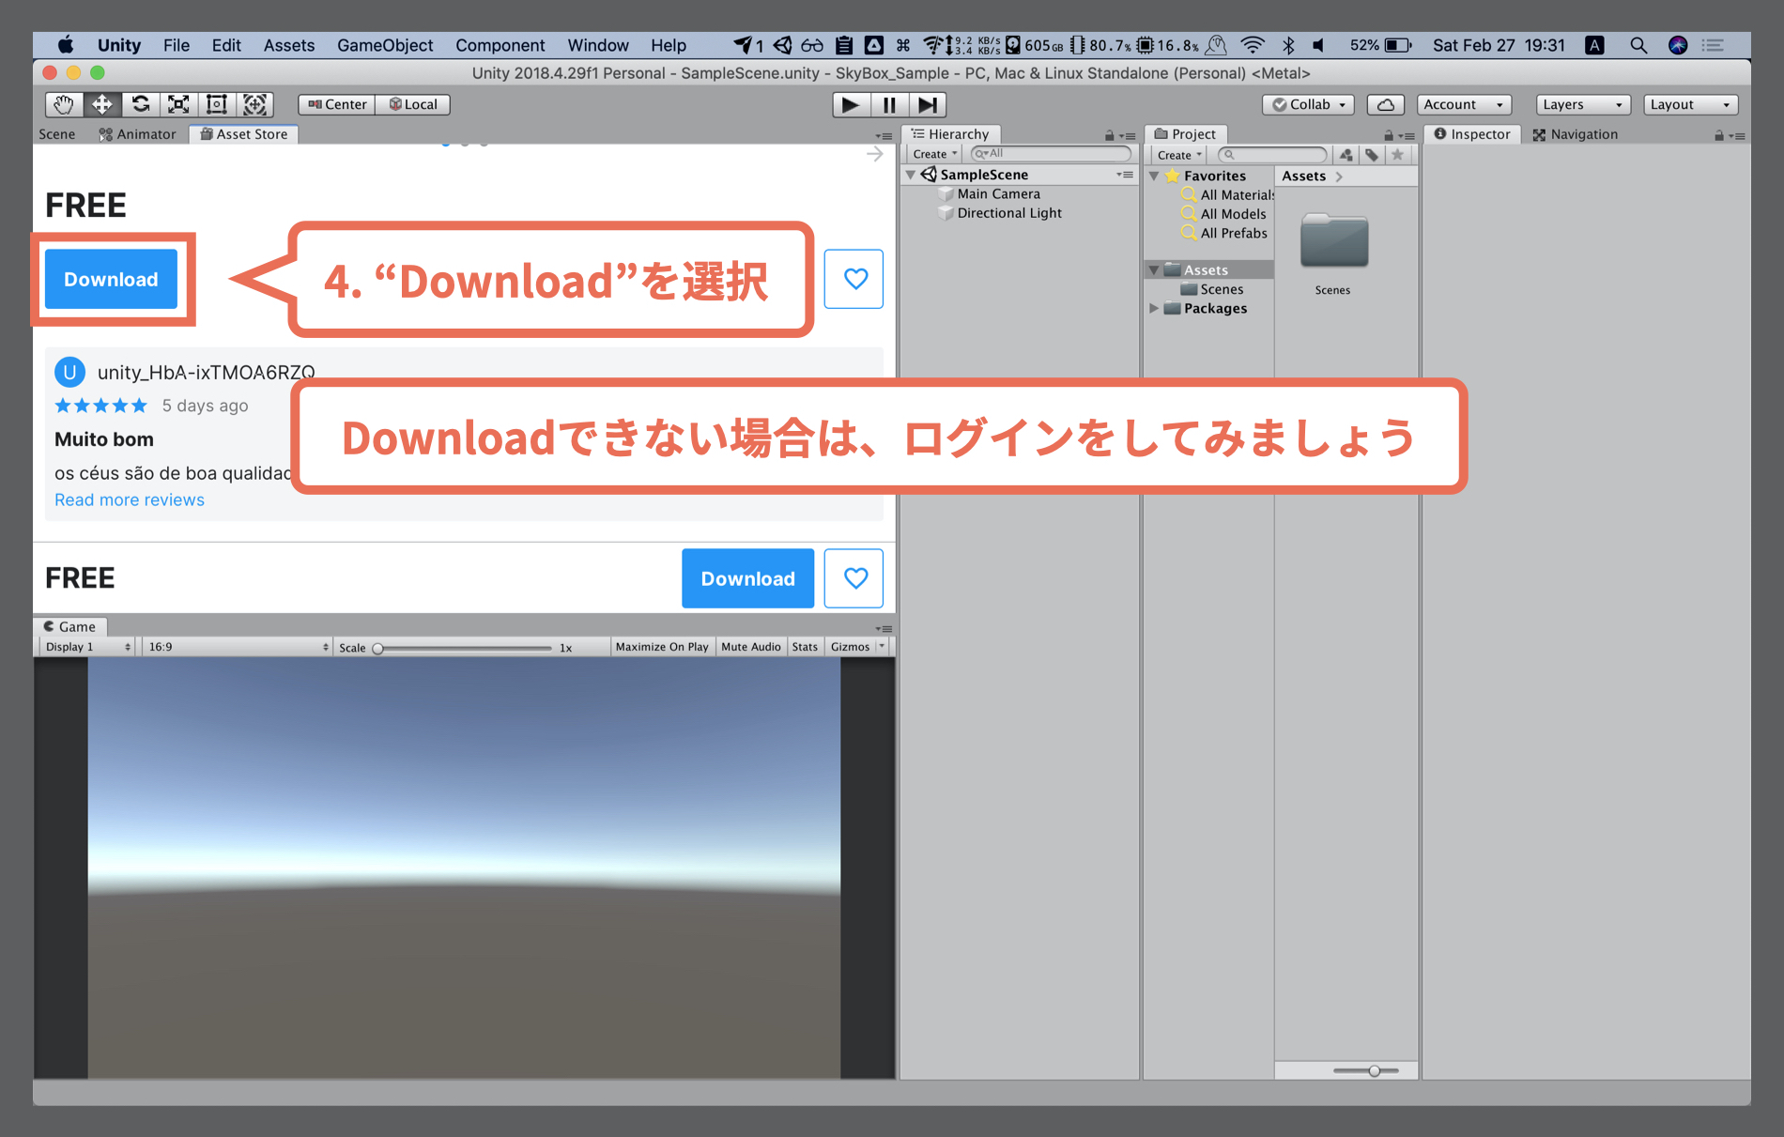Switch to the Animator tab
Screen dimensions: 1784x1137
[138, 134]
